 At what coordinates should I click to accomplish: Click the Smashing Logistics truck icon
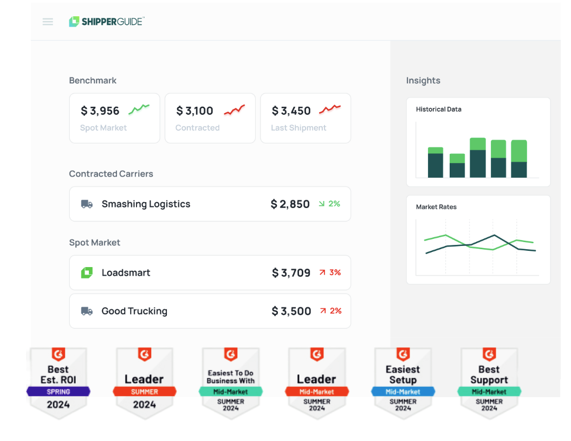(x=87, y=204)
